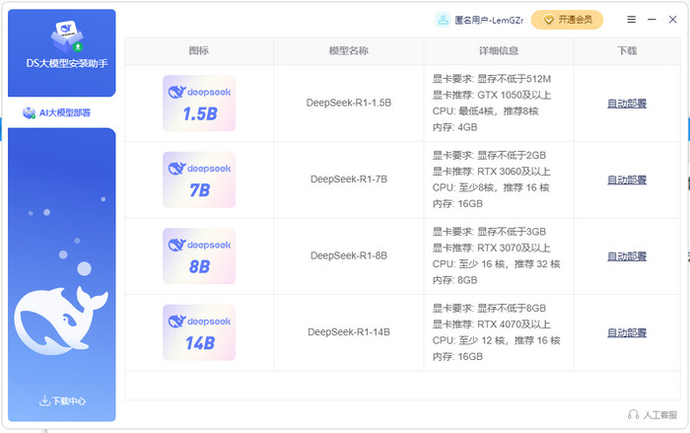The image size is (690, 433).
Task: Click 自动部署 for DeepSeek-R1-8B
Action: (627, 255)
